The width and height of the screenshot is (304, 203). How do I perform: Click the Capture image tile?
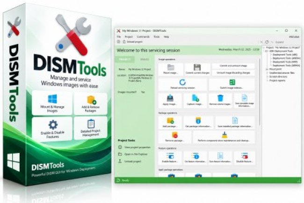click(195, 101)
